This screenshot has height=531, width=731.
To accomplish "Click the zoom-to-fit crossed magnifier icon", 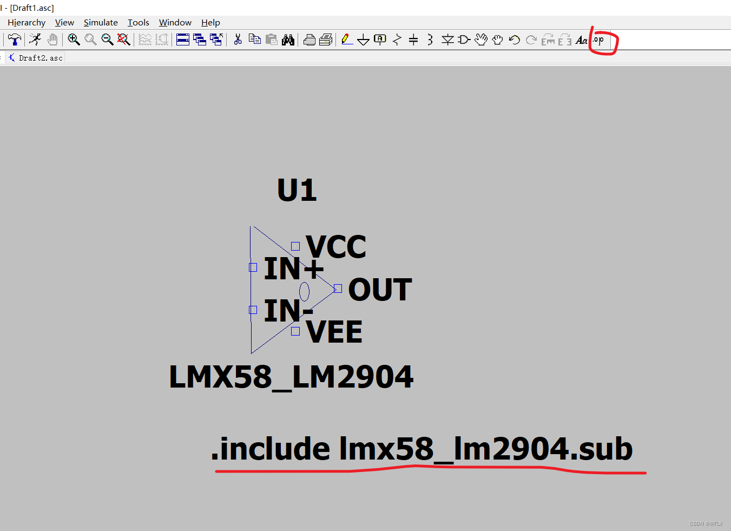I will coord(124,40).
